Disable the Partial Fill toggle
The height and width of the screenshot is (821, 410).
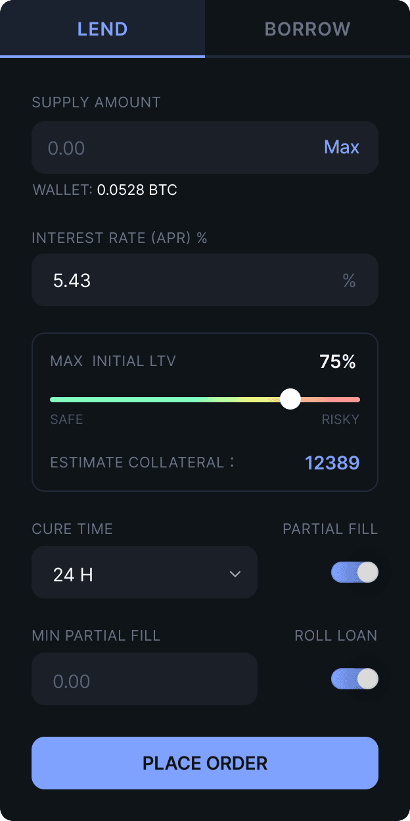pos(355,572)
